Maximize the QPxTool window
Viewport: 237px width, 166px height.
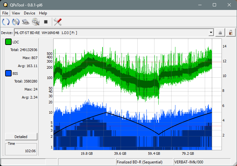point(214,5)
